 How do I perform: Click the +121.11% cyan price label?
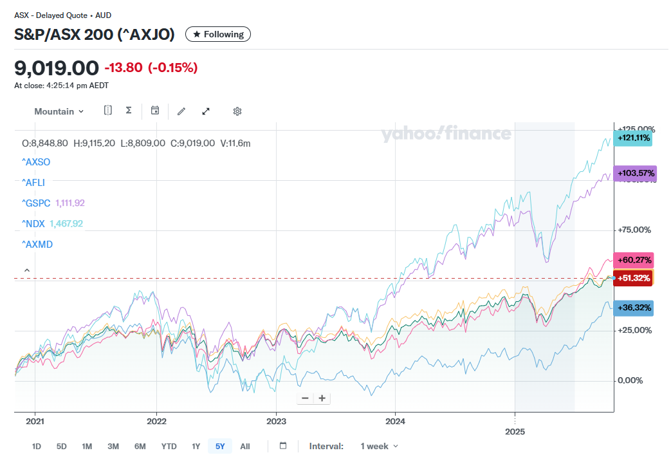[x=633, y=138]
